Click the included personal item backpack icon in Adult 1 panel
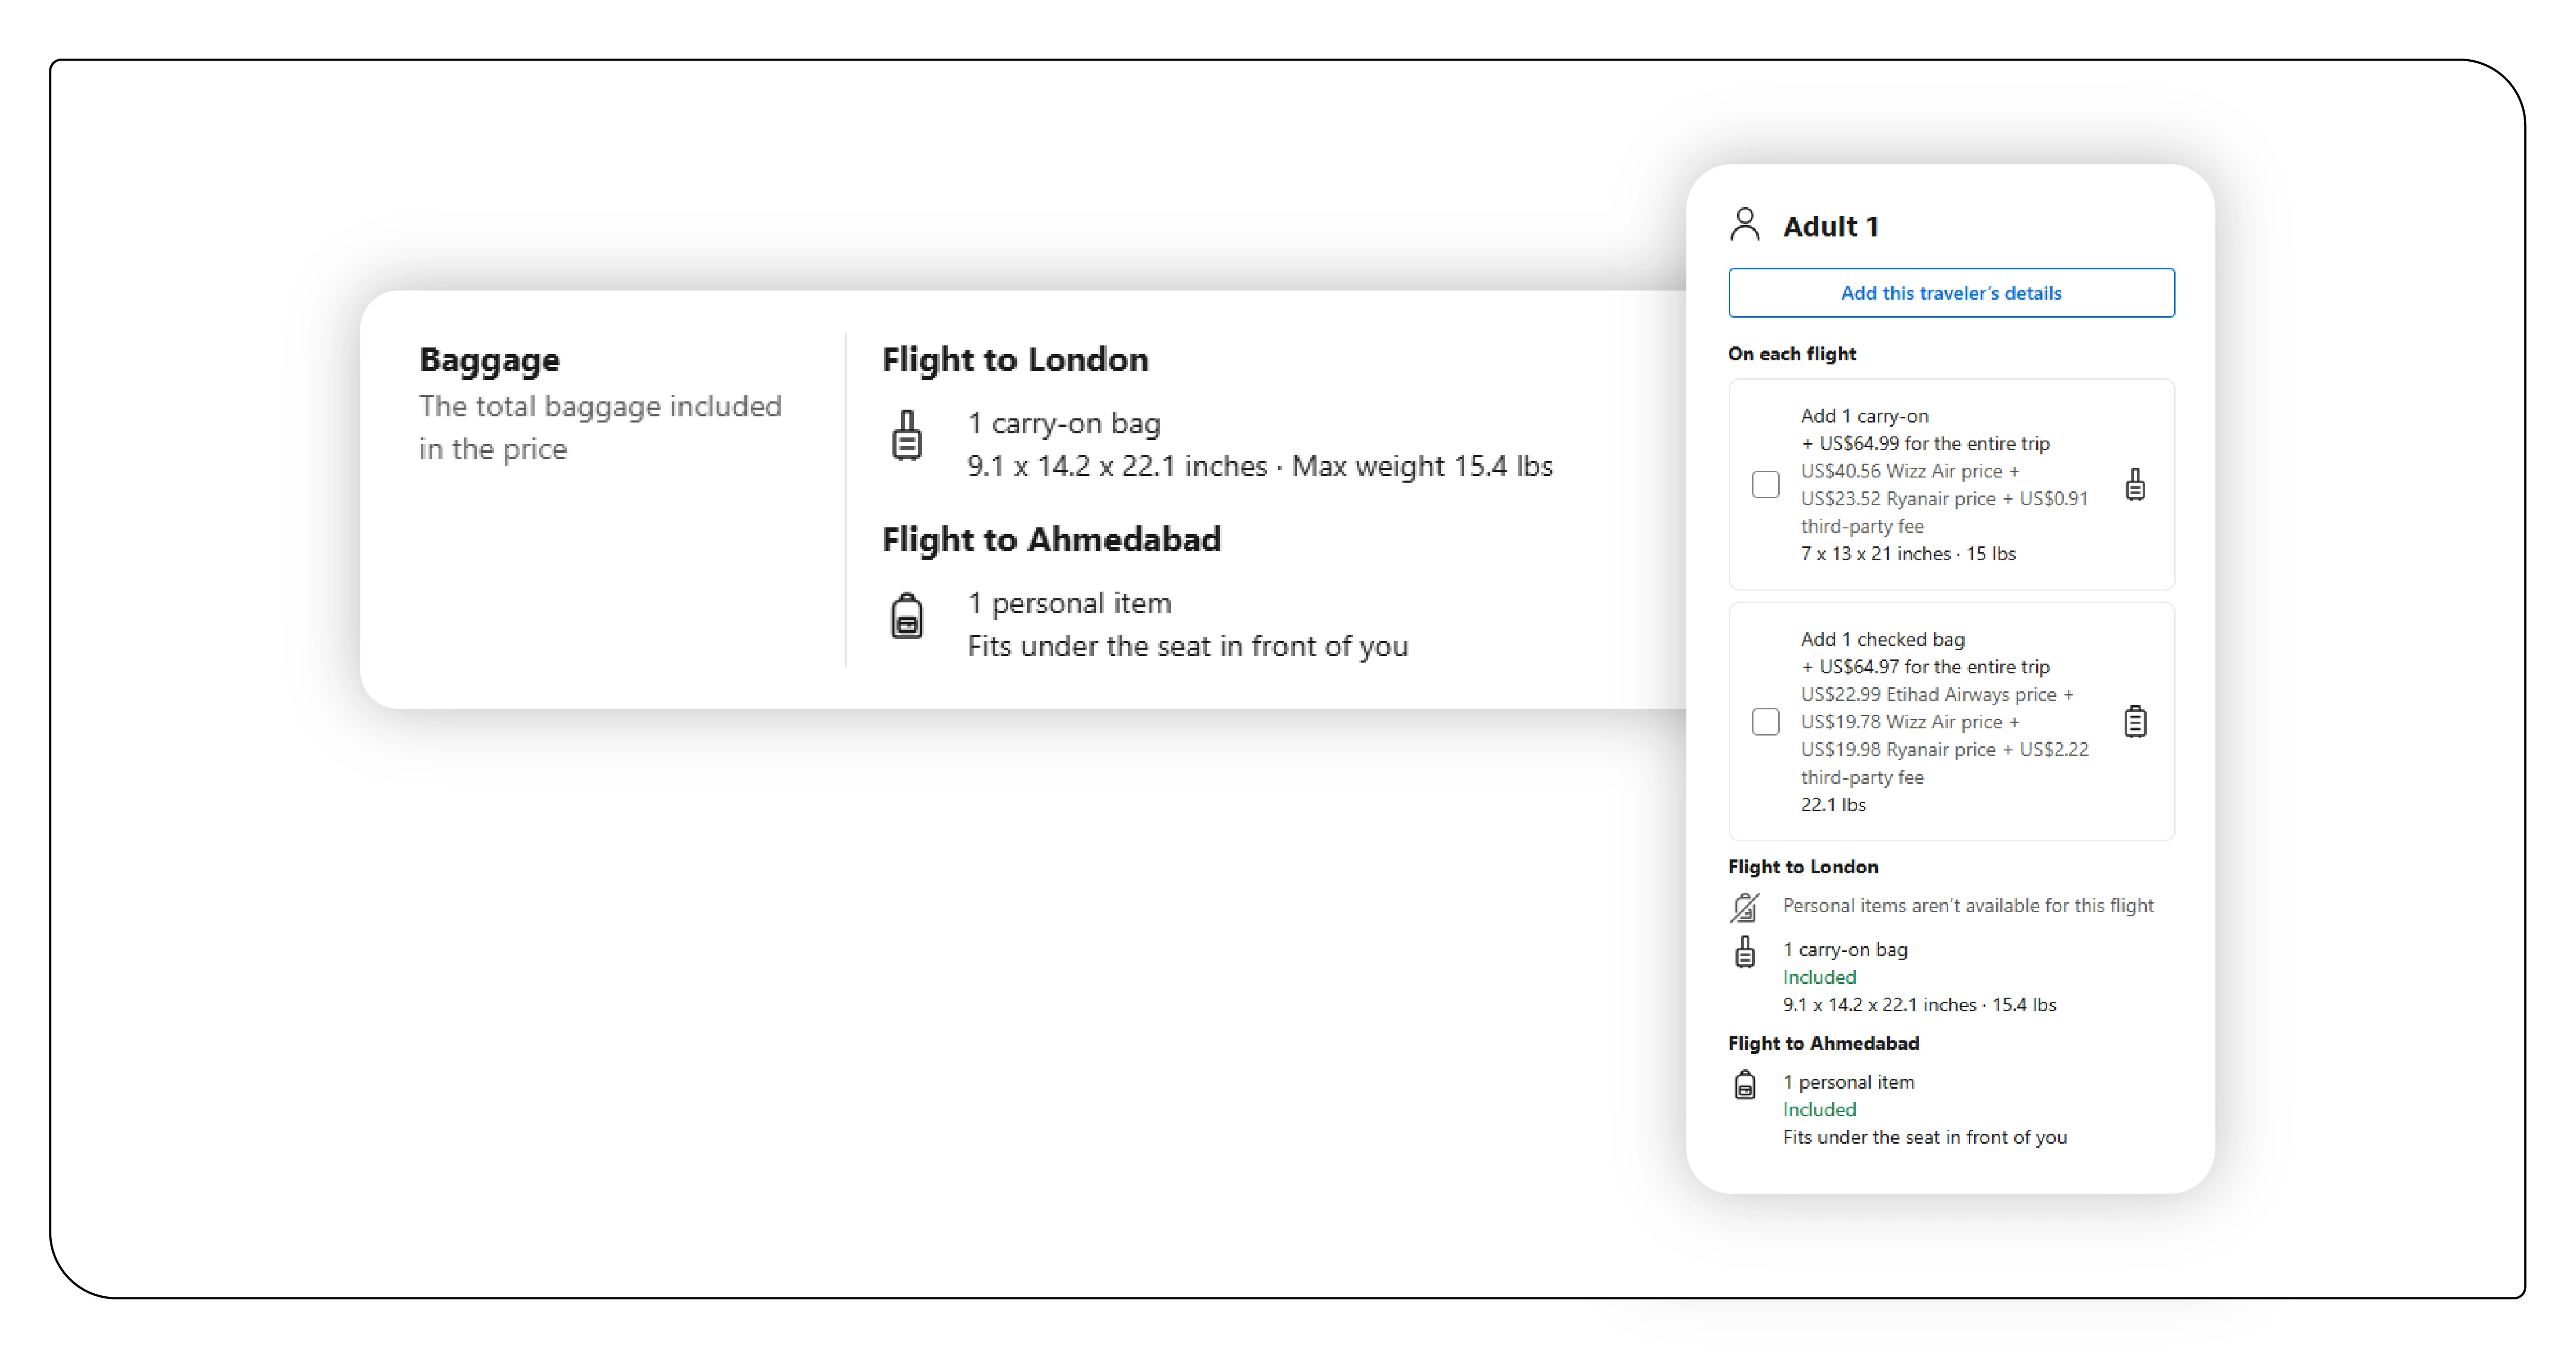 click(x=1744, y=1085)
